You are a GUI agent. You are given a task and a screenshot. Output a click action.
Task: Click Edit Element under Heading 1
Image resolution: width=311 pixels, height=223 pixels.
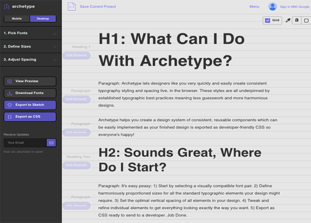pos(76,55)
